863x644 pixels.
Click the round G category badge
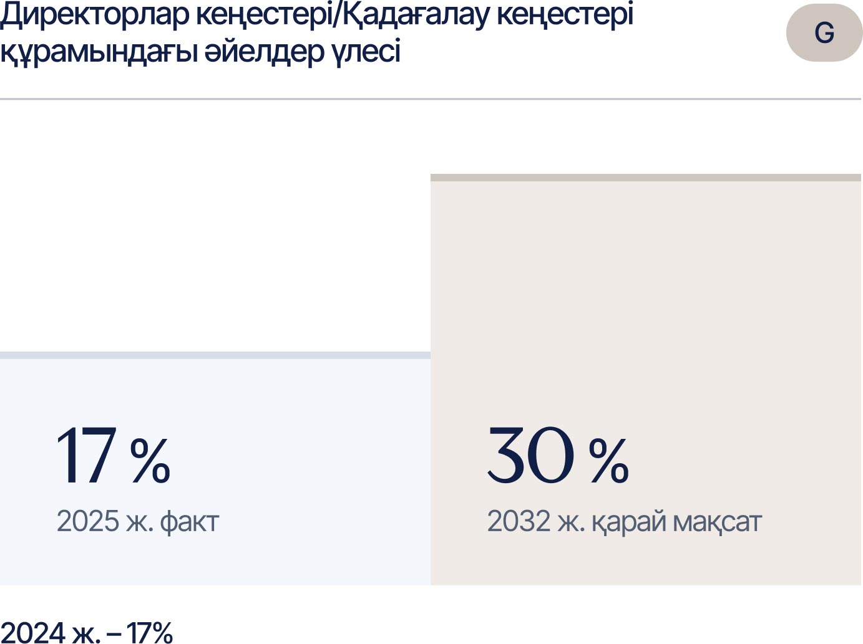coord(824,32)
